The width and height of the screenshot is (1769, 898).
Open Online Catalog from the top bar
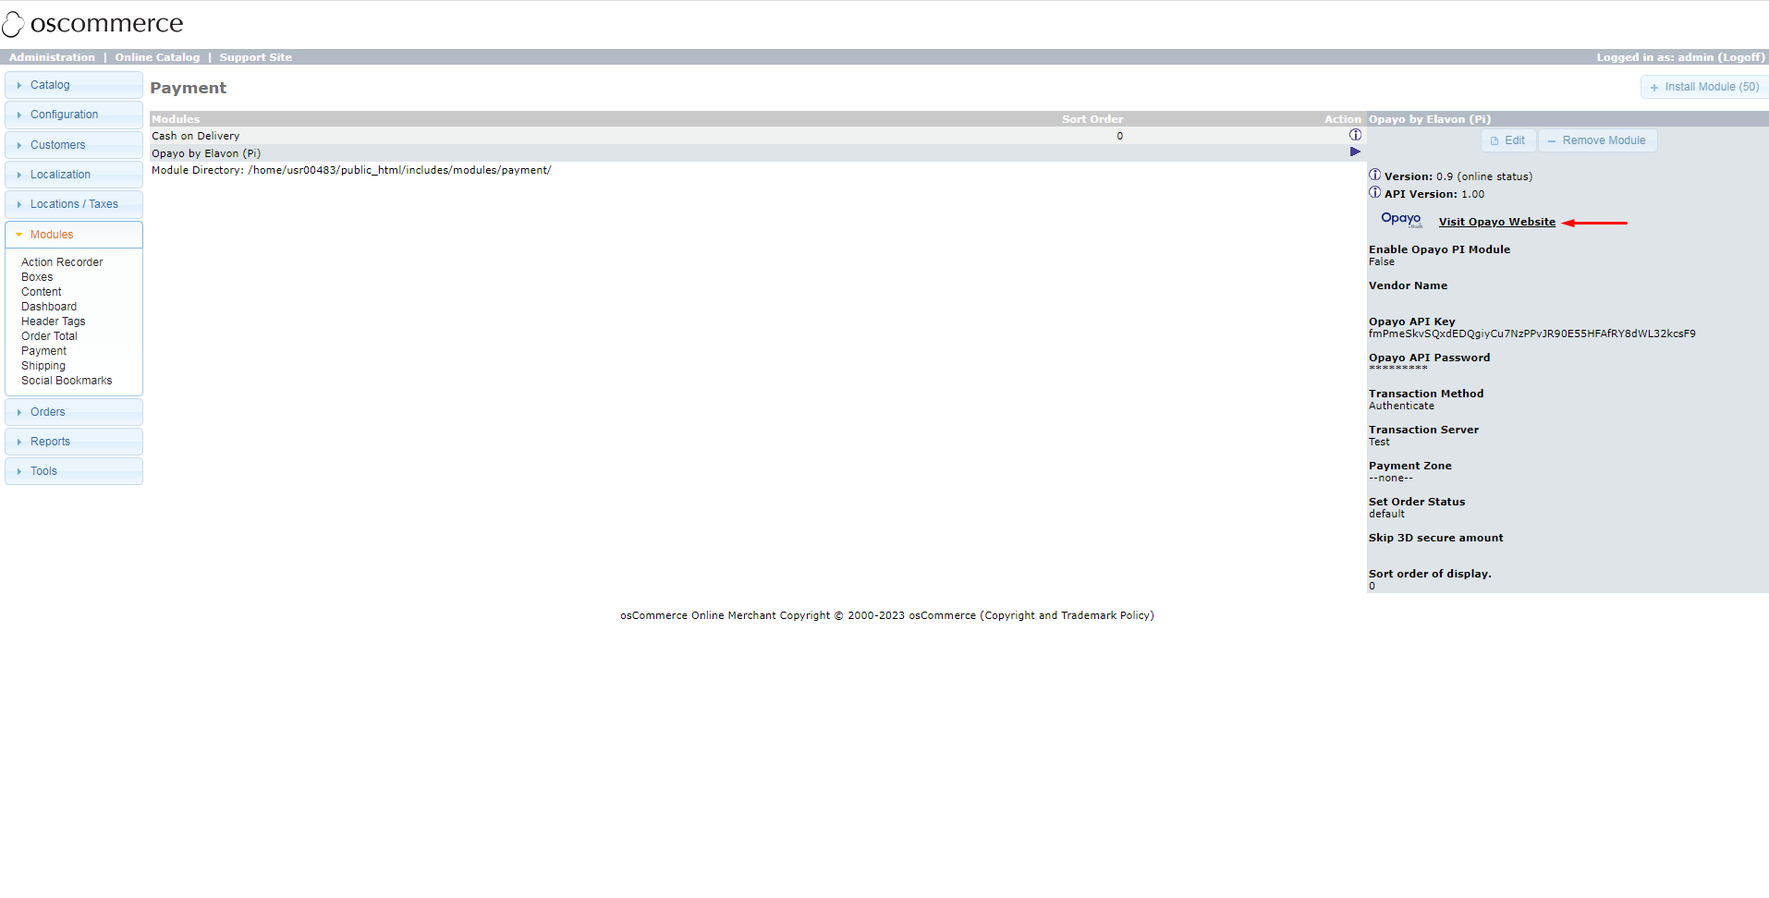point(157,56)
